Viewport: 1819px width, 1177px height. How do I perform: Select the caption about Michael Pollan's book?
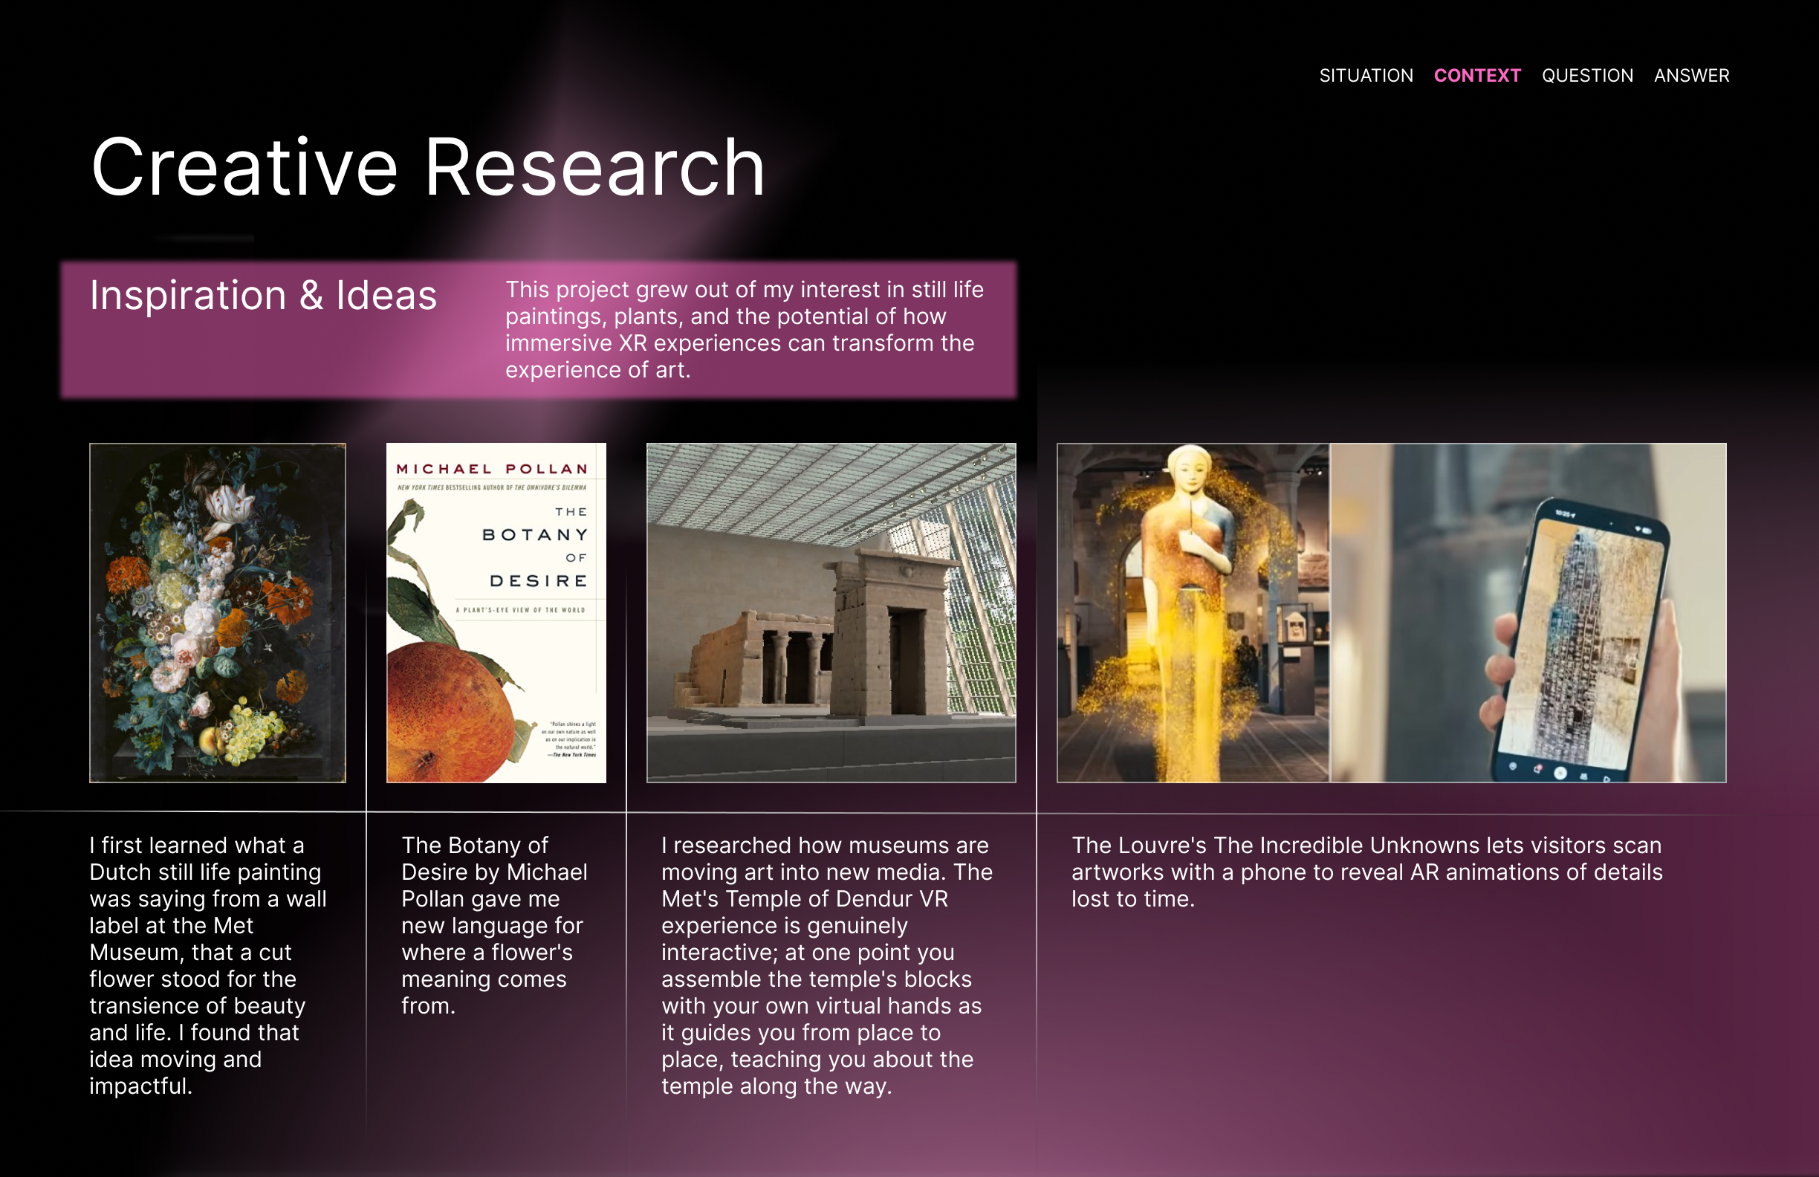[494, 926]
